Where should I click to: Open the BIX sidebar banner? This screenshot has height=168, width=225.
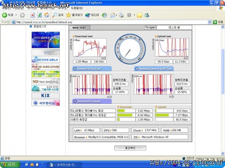[45, 52]
